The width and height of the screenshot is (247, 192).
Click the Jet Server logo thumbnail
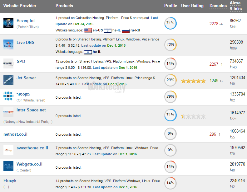tap(8, 80)
